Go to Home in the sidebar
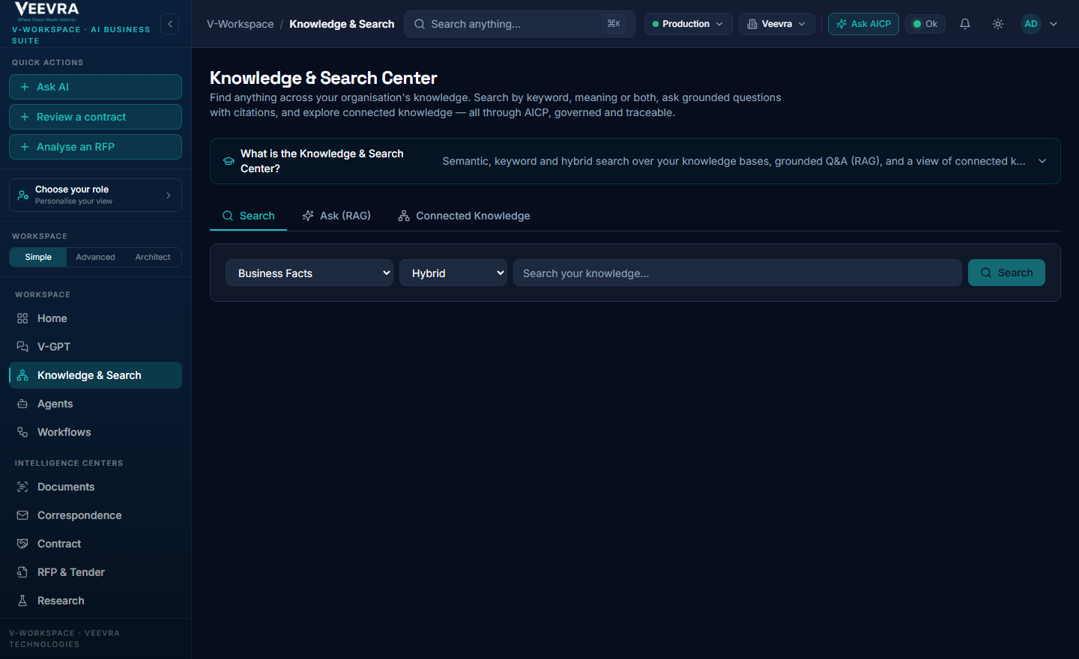The width and height of the screenshot is (1079, 659). point(95,318)
